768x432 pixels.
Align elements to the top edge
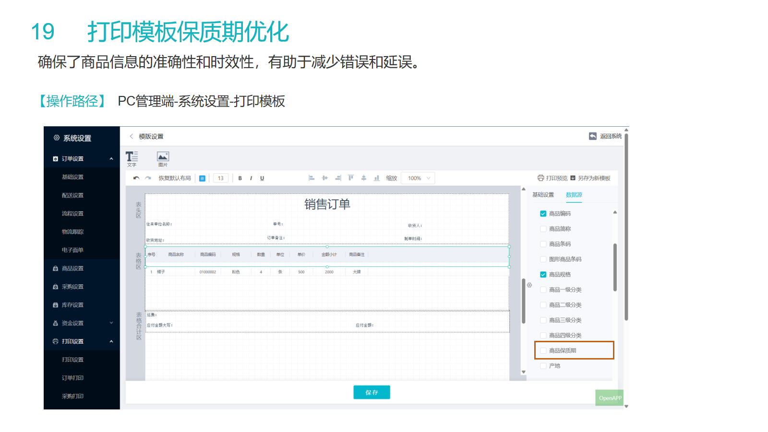[351, 178]
